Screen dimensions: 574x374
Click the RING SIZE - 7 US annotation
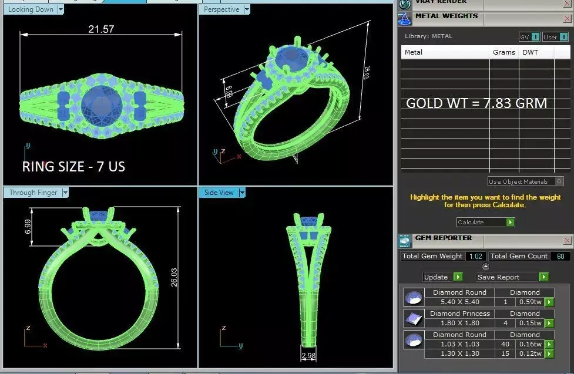[73, 167]
